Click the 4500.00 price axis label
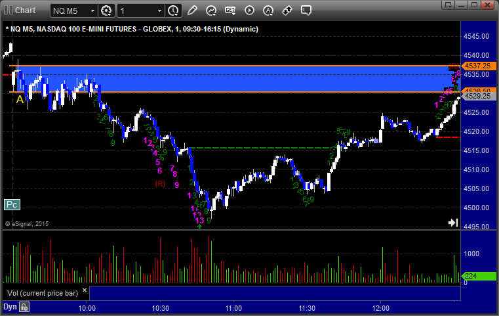 pos(476,208)
